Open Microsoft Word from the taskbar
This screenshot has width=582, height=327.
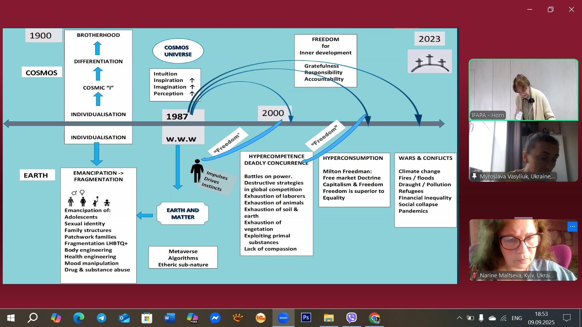point(170,318)
